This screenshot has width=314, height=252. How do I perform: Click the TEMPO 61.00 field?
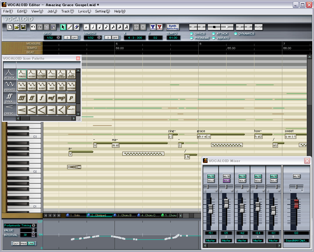click(173, 38)
